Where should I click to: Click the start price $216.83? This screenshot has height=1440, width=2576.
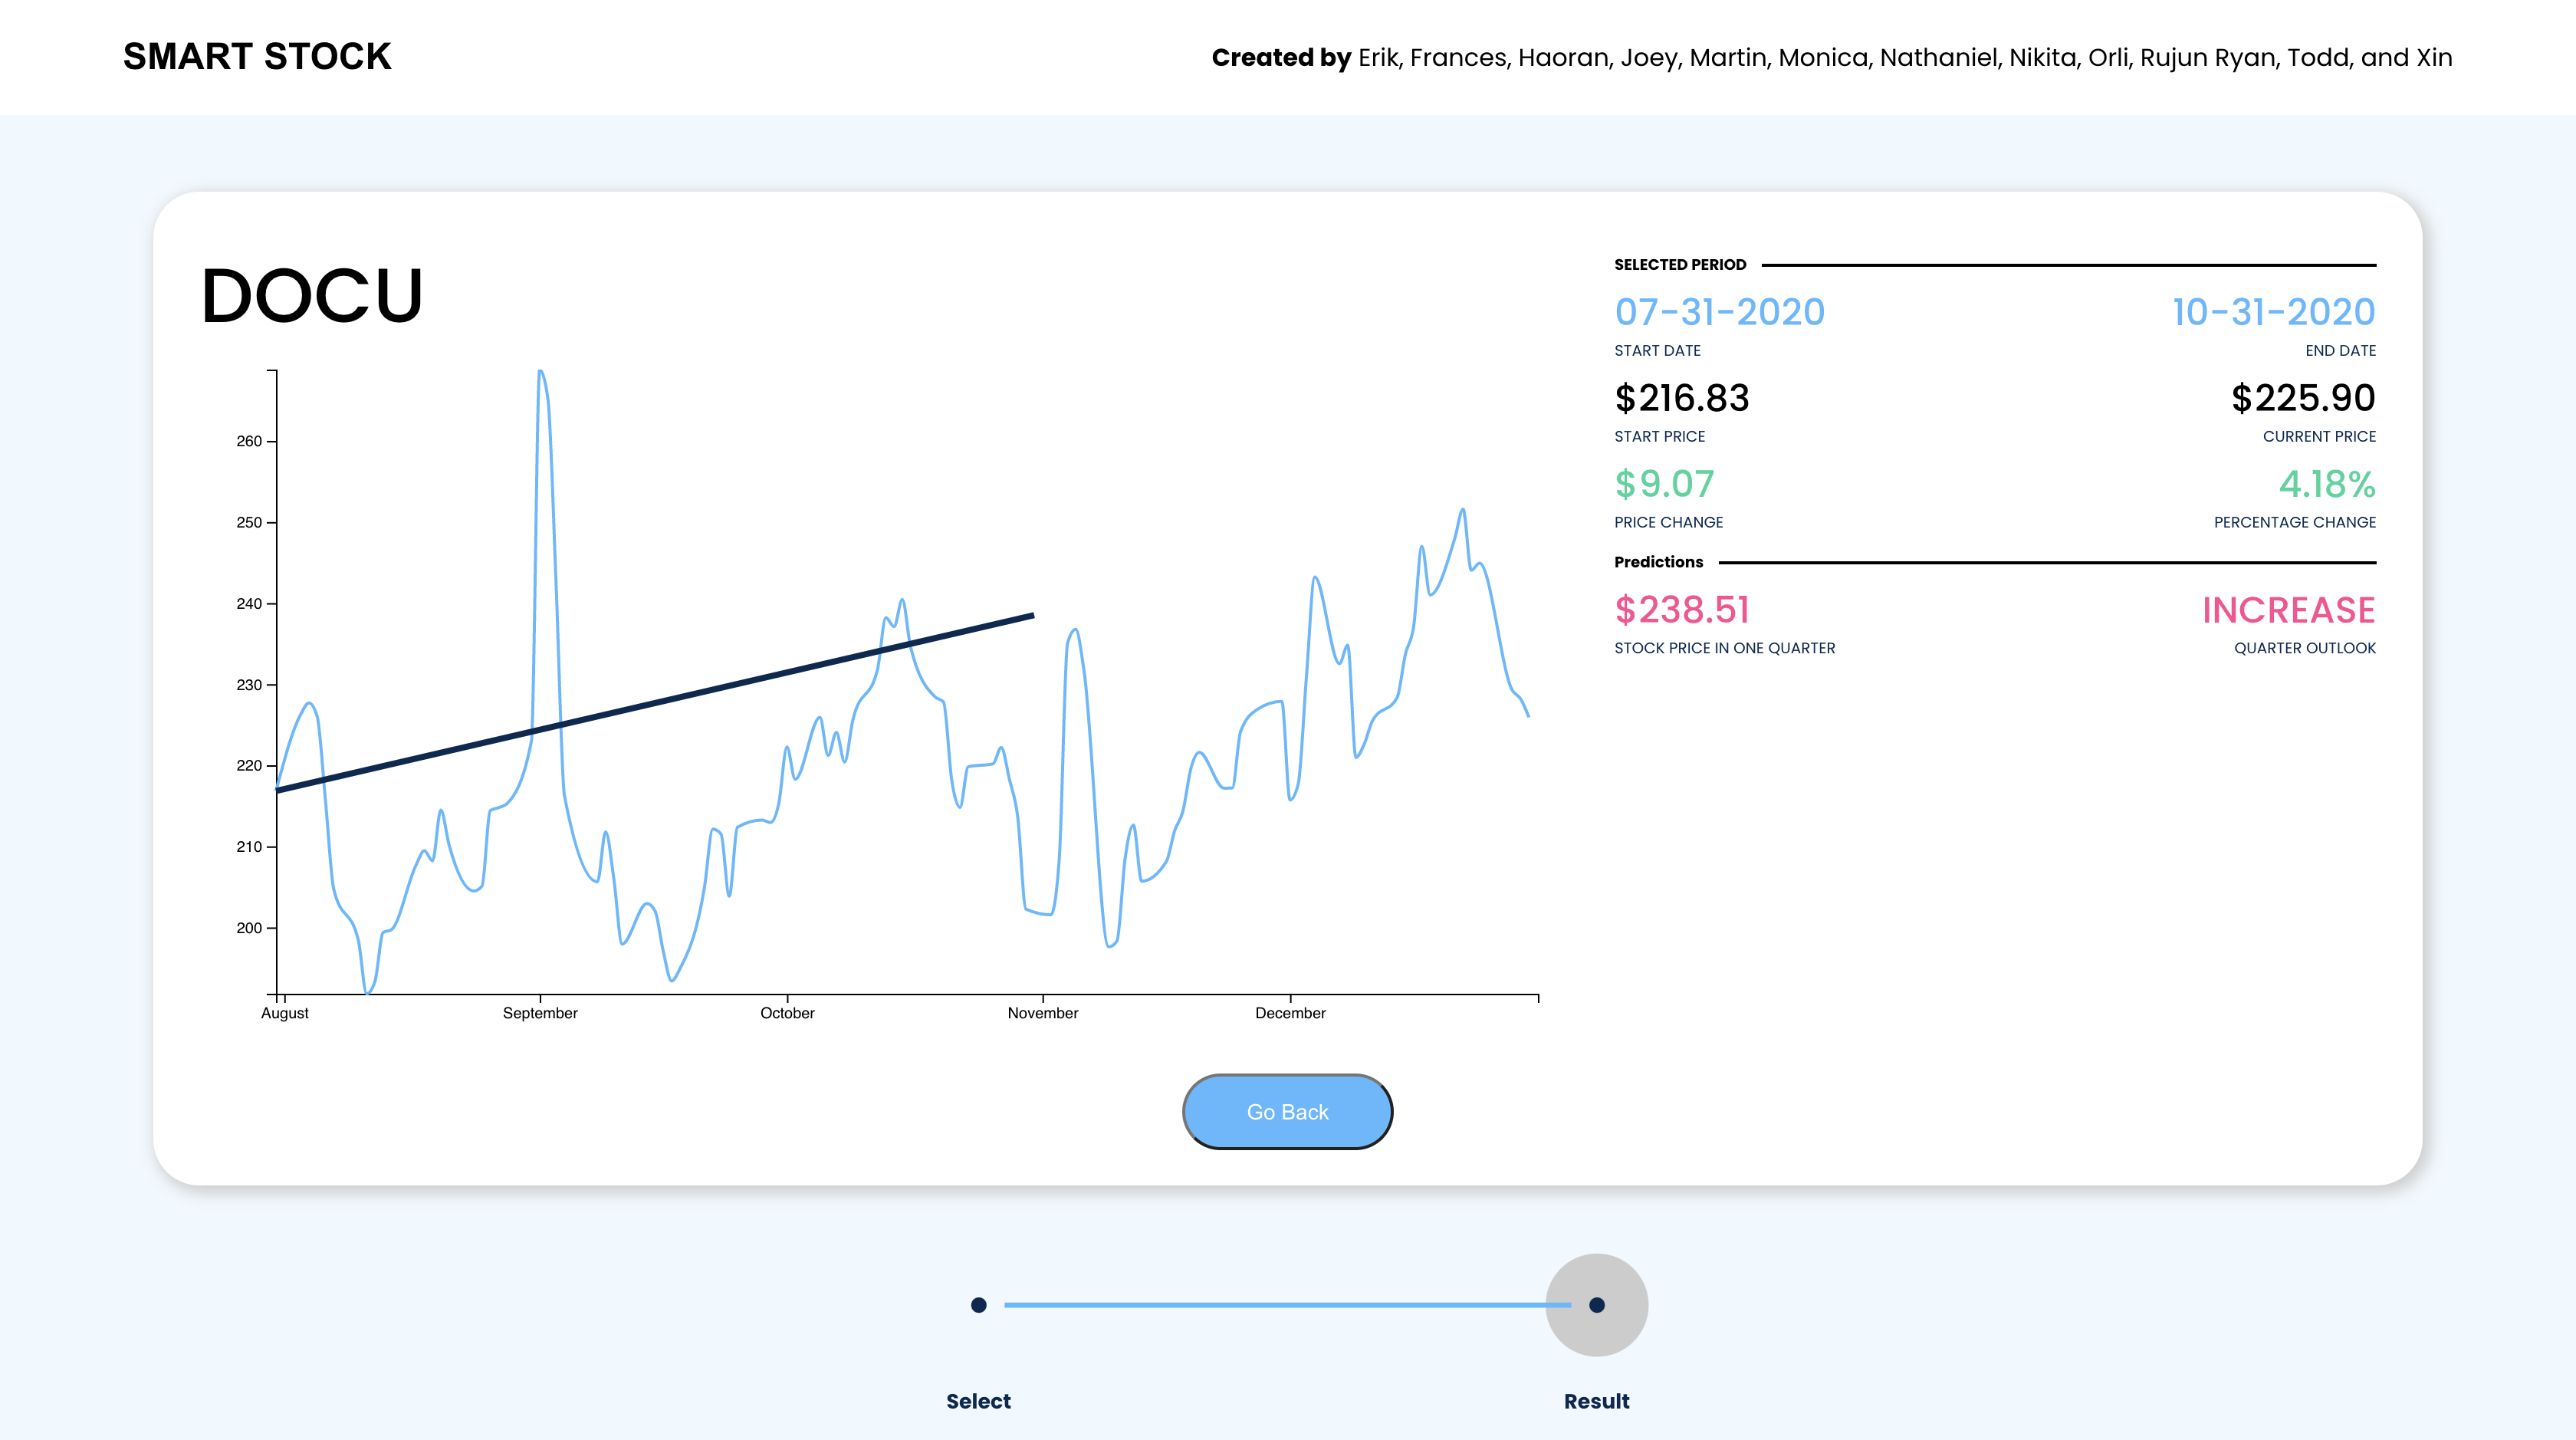pyautogui.click(x=1682, y=398)
